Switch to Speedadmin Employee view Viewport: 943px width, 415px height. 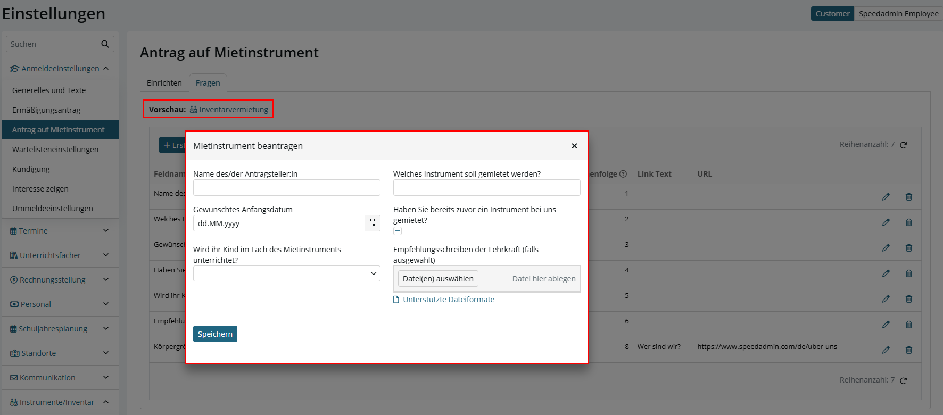899,14
